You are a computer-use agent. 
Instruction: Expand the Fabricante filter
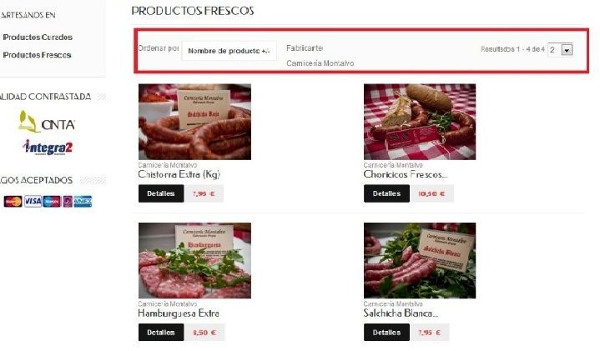coord(305,48)
